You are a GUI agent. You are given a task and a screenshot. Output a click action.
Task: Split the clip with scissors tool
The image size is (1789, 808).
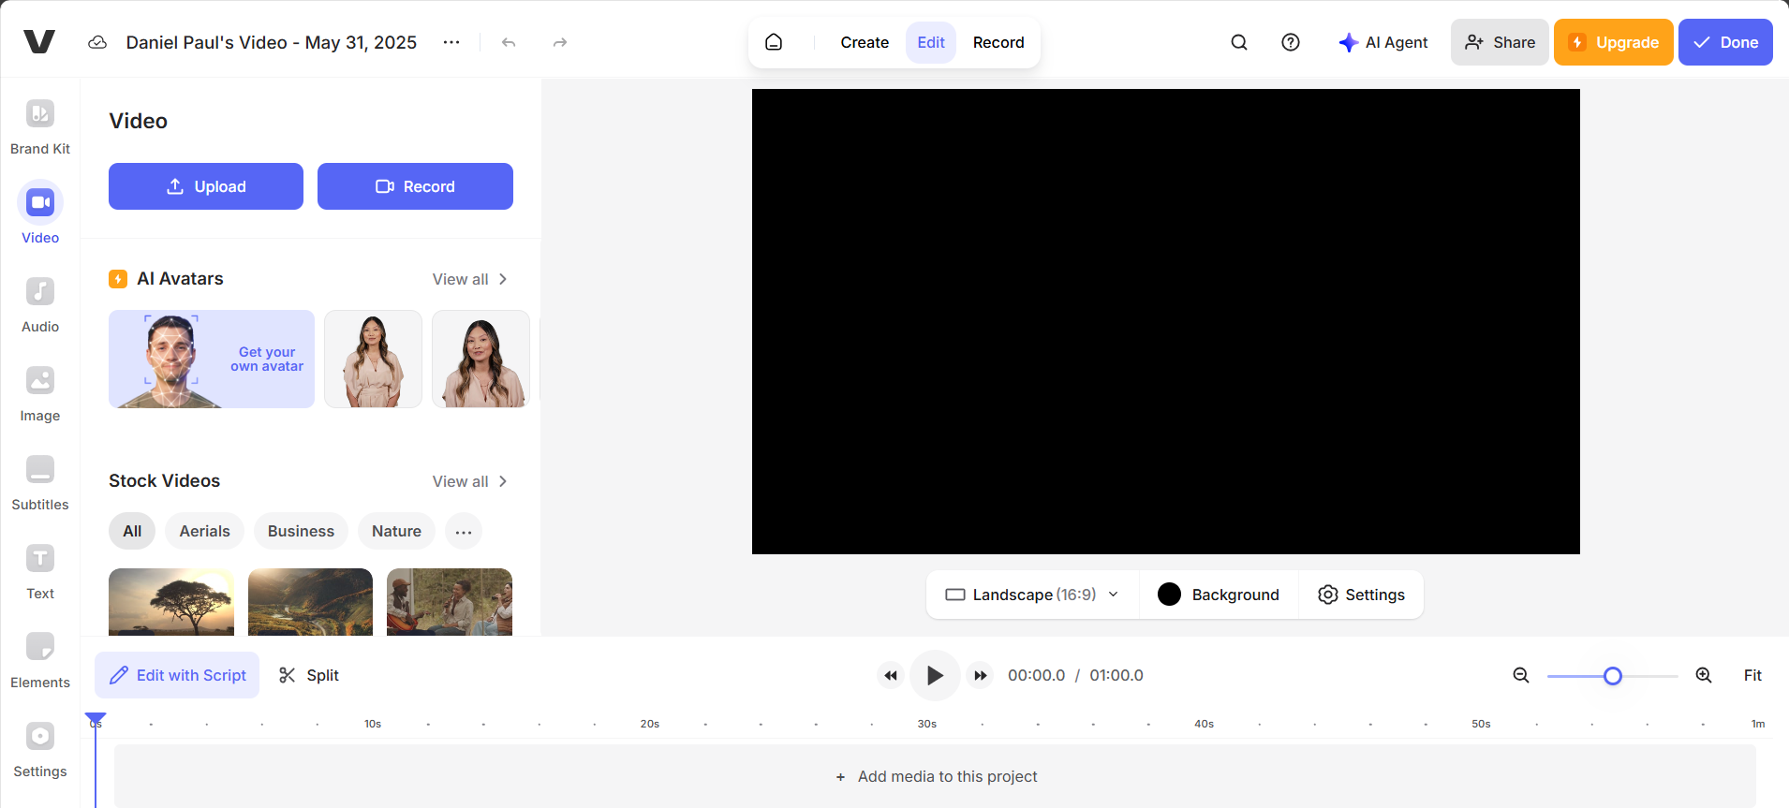pos(309,675)
